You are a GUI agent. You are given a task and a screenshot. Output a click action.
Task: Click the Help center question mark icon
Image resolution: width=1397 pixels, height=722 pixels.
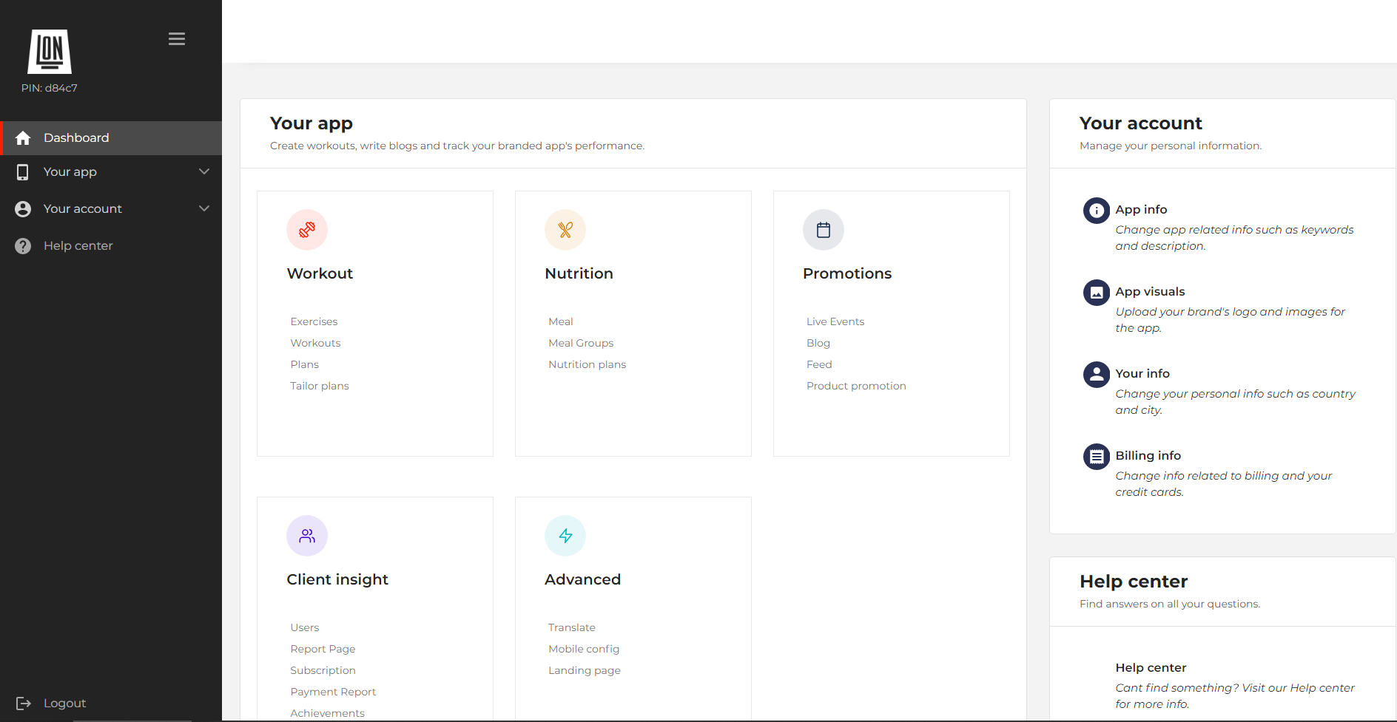coord(23,245)
